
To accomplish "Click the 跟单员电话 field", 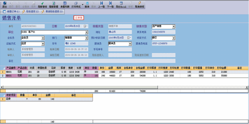I will 164,43.
